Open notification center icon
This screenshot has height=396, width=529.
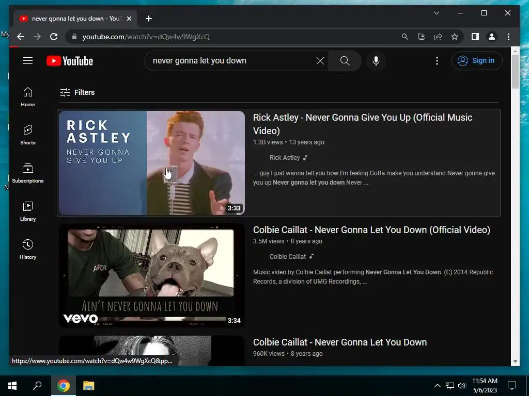512,386
